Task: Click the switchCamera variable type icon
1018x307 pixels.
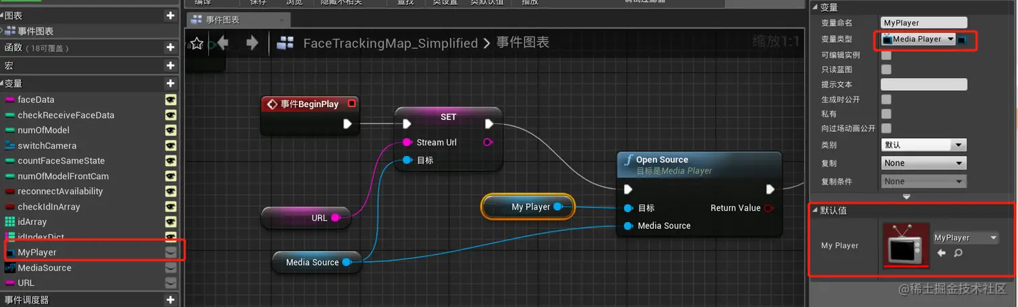Action: coord(9,145)
